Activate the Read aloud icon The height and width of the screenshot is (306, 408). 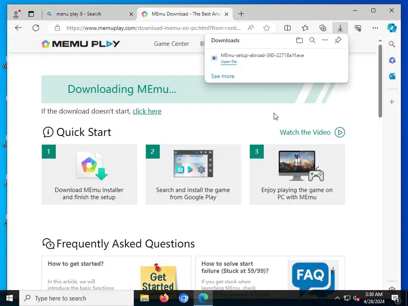pos(251,28)
